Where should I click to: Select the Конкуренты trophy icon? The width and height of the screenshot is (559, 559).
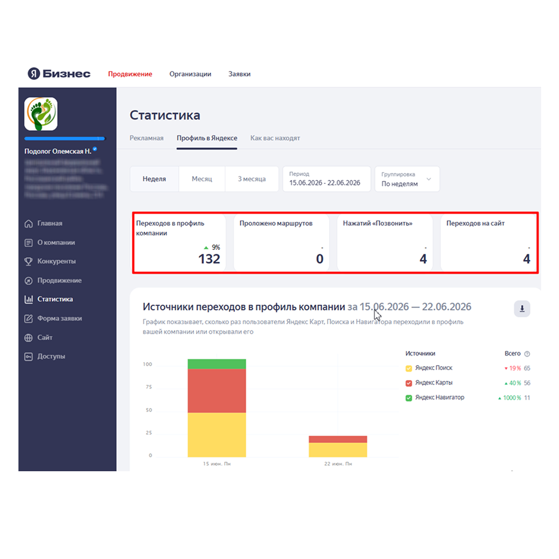29,262
